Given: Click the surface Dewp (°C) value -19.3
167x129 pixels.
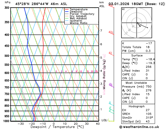Looking at the screenshot, I should [150, 63].
